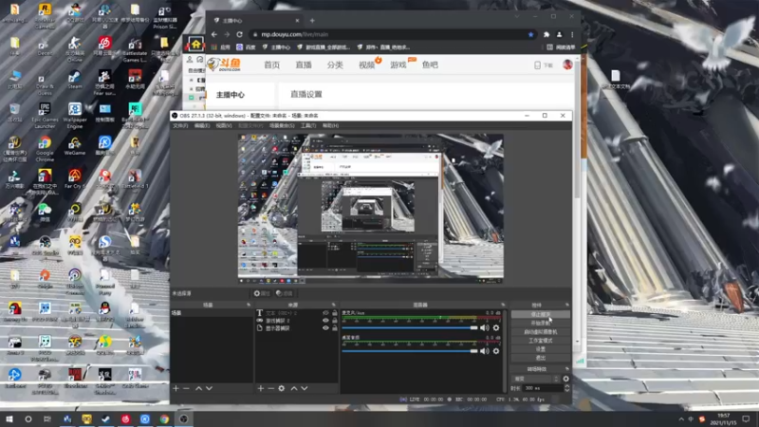Open the Douyu user avatar

(567, 65)
